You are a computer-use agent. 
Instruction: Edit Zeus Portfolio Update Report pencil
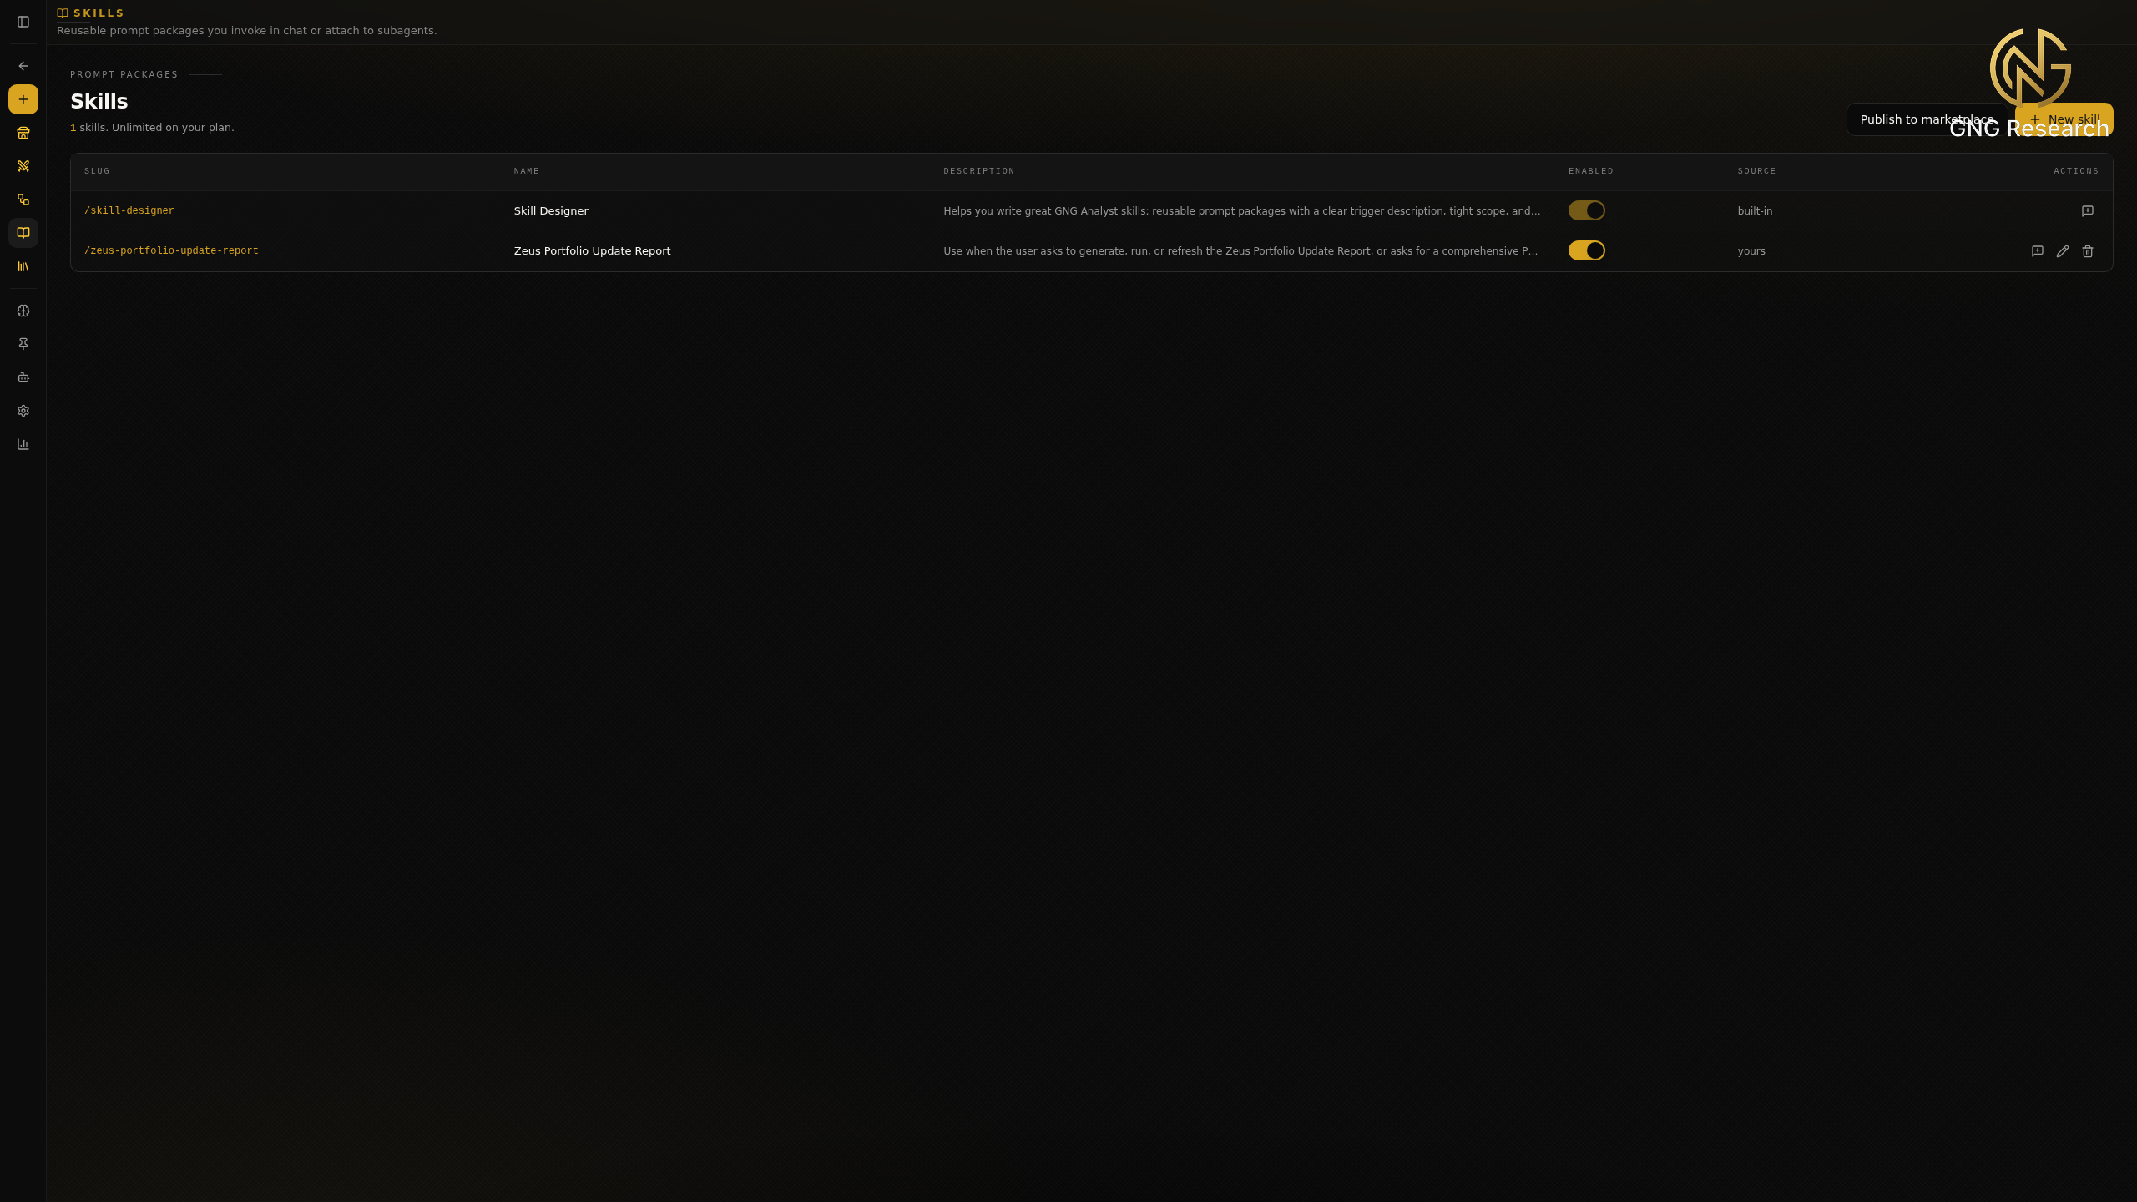[2062, 251]
